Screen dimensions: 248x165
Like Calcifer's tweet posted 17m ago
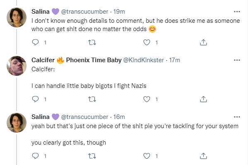click(x=147, y=99)
